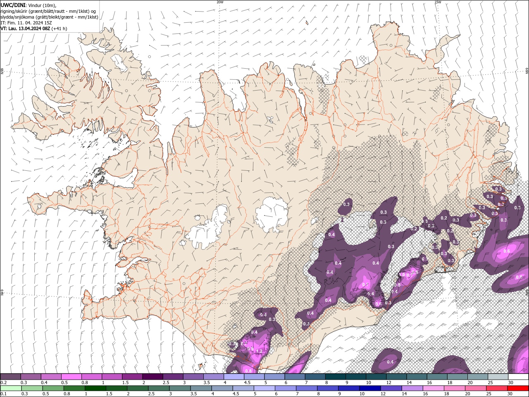The image size is (529, 397).
Task: Click the 'UWC/DINI' title text
Action: coord(12,5)
